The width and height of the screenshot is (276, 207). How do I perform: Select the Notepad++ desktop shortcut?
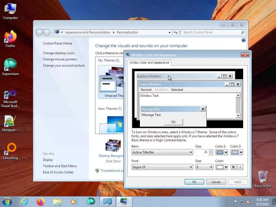click(x=11, y=123)
